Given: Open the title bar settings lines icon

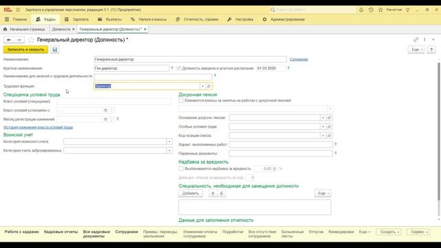Looking at the screenshot, I should pyautogui.click(x=407, y=10).
